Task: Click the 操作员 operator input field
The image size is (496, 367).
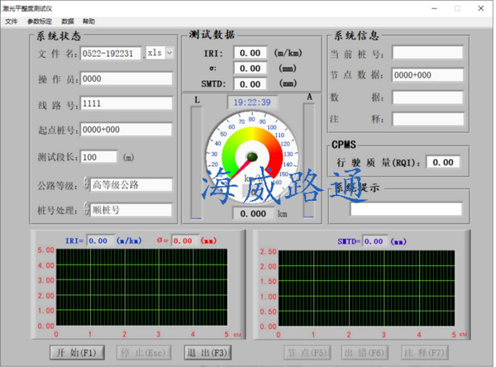Action: (x=126, y=79)
